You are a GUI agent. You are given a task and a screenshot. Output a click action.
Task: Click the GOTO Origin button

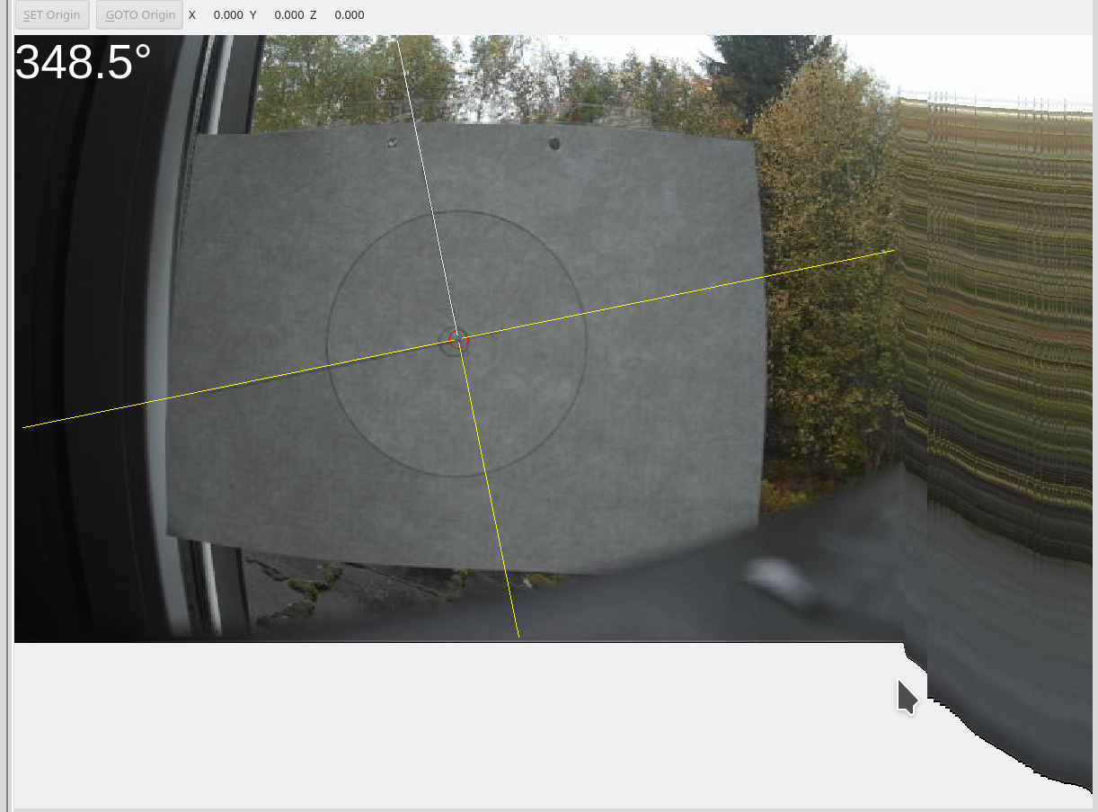click(x=139, y=14)
